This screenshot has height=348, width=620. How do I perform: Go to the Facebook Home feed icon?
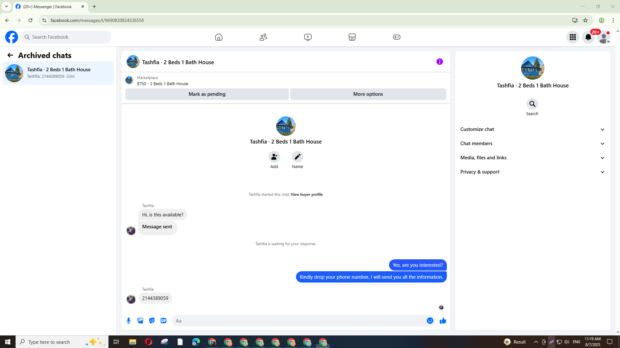pos(219,37)
